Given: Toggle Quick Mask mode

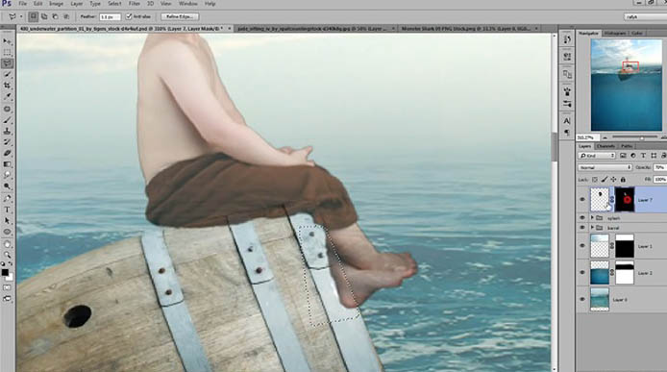Looking at the screenshot, I should point(8,287).
